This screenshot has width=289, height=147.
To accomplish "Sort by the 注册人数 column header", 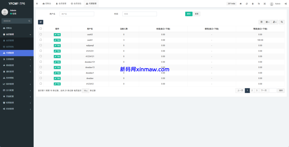I will [124, 29].
